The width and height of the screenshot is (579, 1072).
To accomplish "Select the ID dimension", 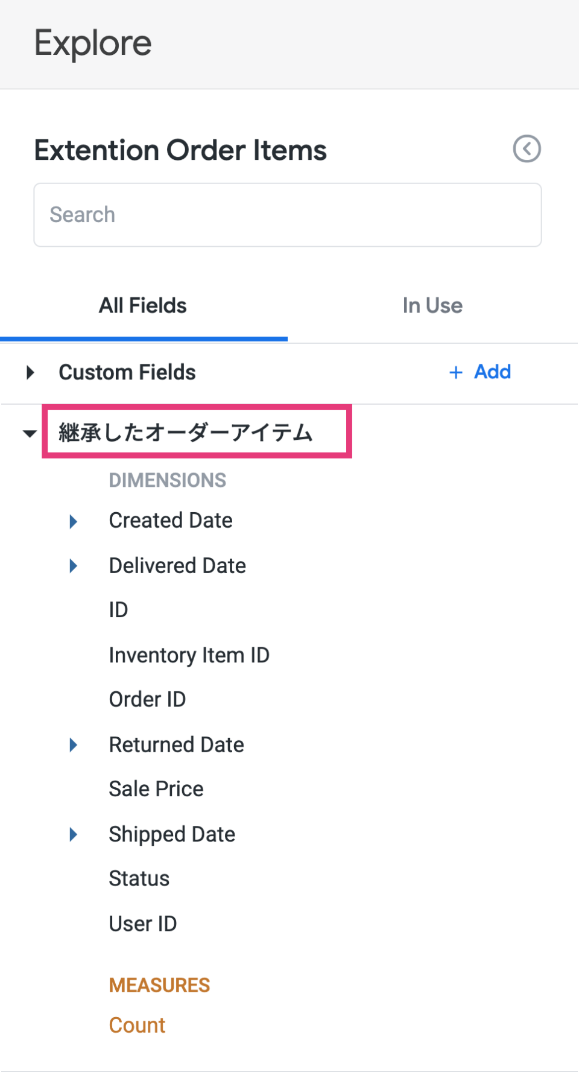I will (x=118, y=610).
